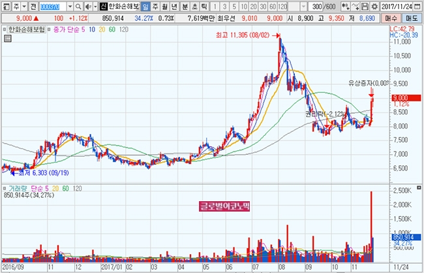
Task: Switch to the weekly (주) chart period
Action: point(155,6)
